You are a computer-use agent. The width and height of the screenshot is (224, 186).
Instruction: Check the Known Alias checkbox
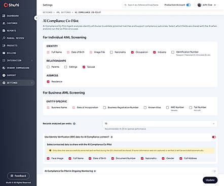click(145, 108)
